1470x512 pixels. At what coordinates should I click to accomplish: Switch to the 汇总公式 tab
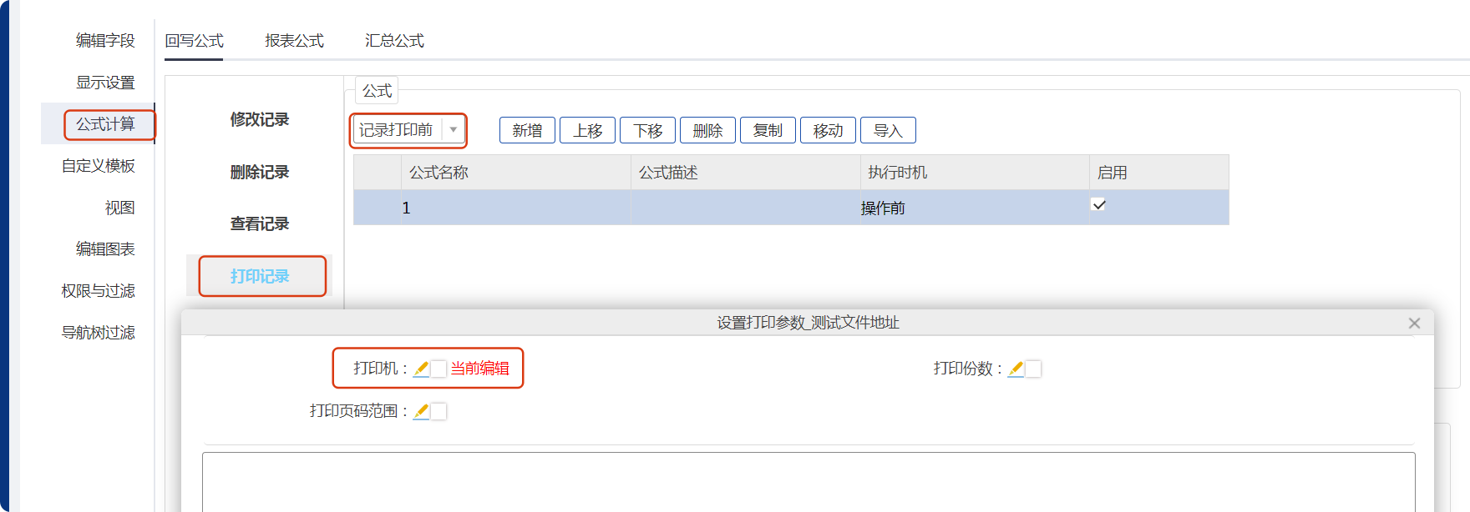tap(394, 41)
